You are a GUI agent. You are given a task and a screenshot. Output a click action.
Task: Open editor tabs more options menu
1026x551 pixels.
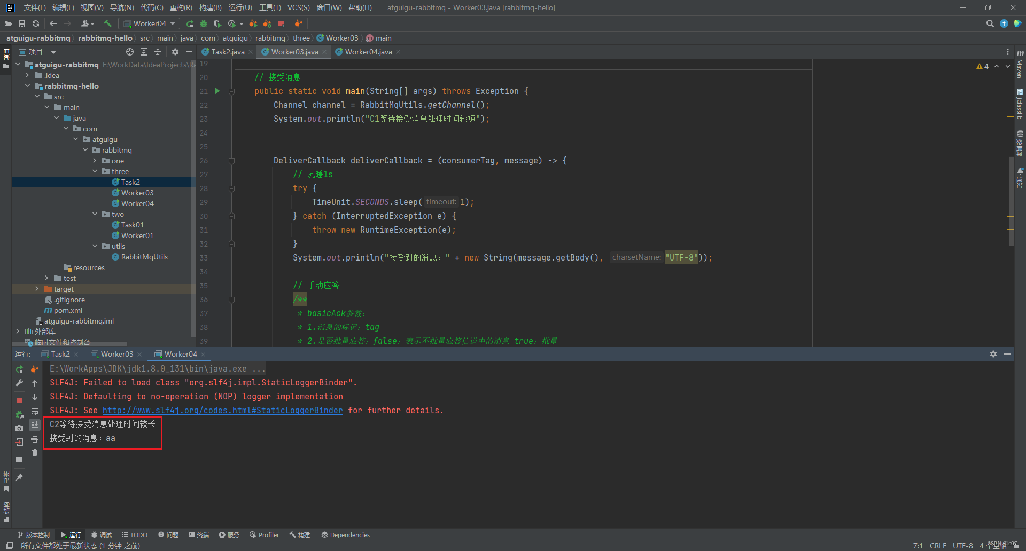tap(1008, 52)
